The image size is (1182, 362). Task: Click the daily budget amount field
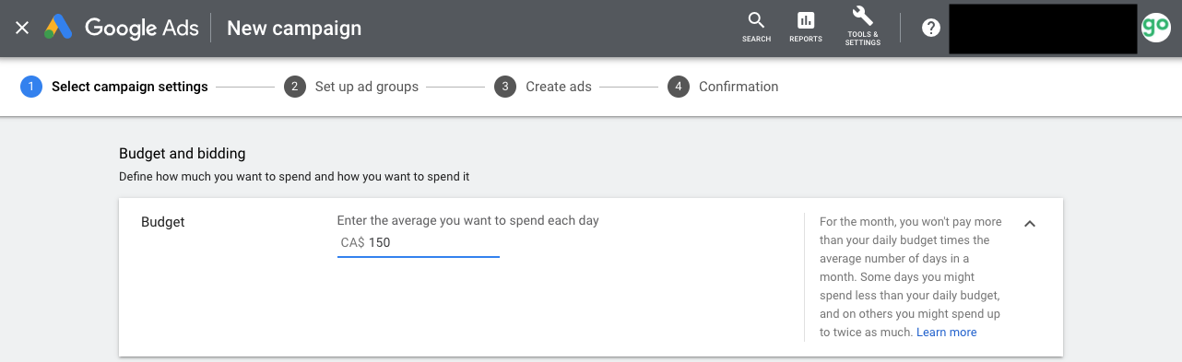click(x=419, y=243)
